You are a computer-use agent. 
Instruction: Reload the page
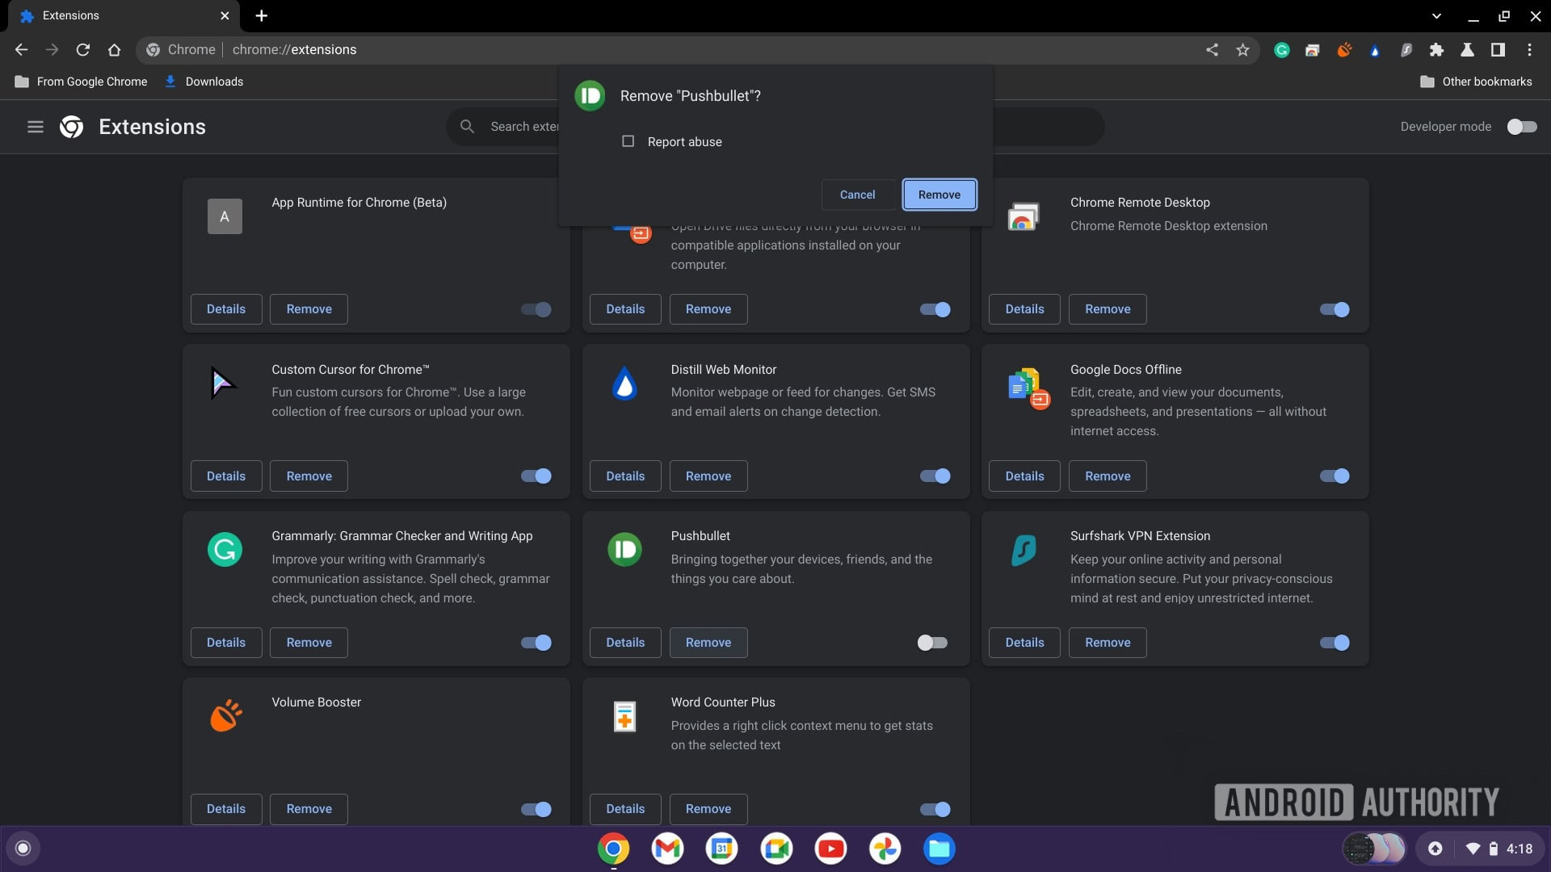tap(82, 50)
